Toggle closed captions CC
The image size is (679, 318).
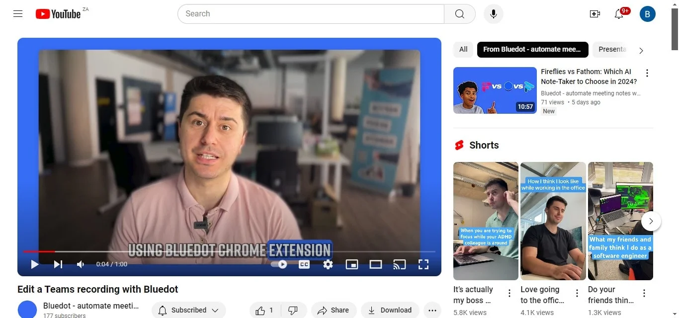pos(304,264)
